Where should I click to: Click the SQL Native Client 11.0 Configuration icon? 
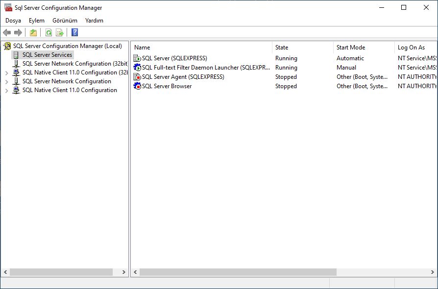click(16, 90)
